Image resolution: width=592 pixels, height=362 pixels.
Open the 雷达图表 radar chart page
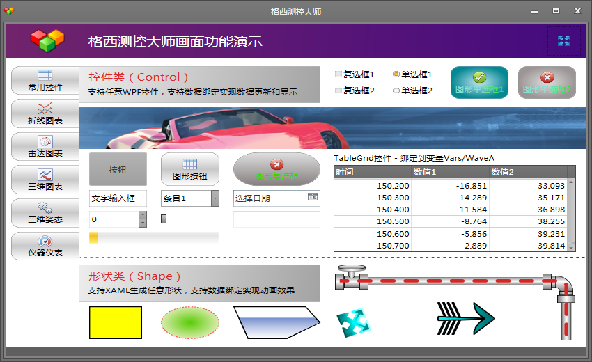pos(45,147)
